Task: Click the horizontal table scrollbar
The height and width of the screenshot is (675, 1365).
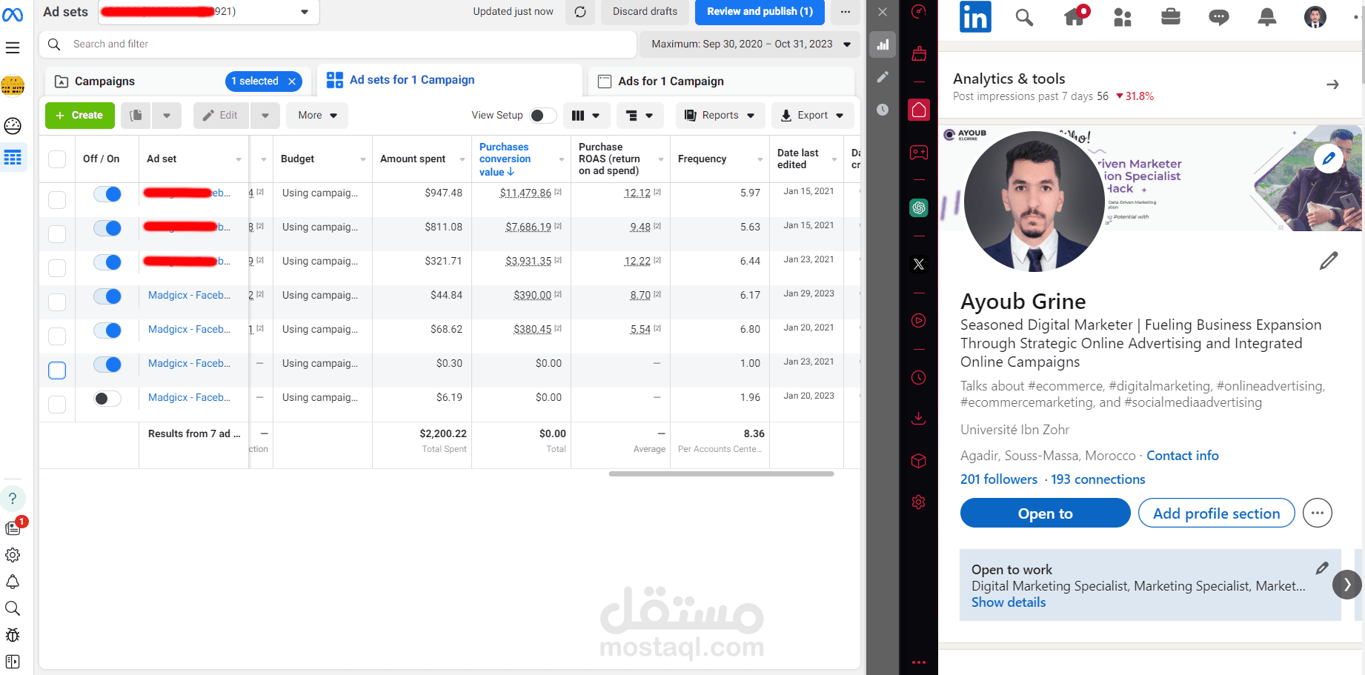Action: point(721,474)
